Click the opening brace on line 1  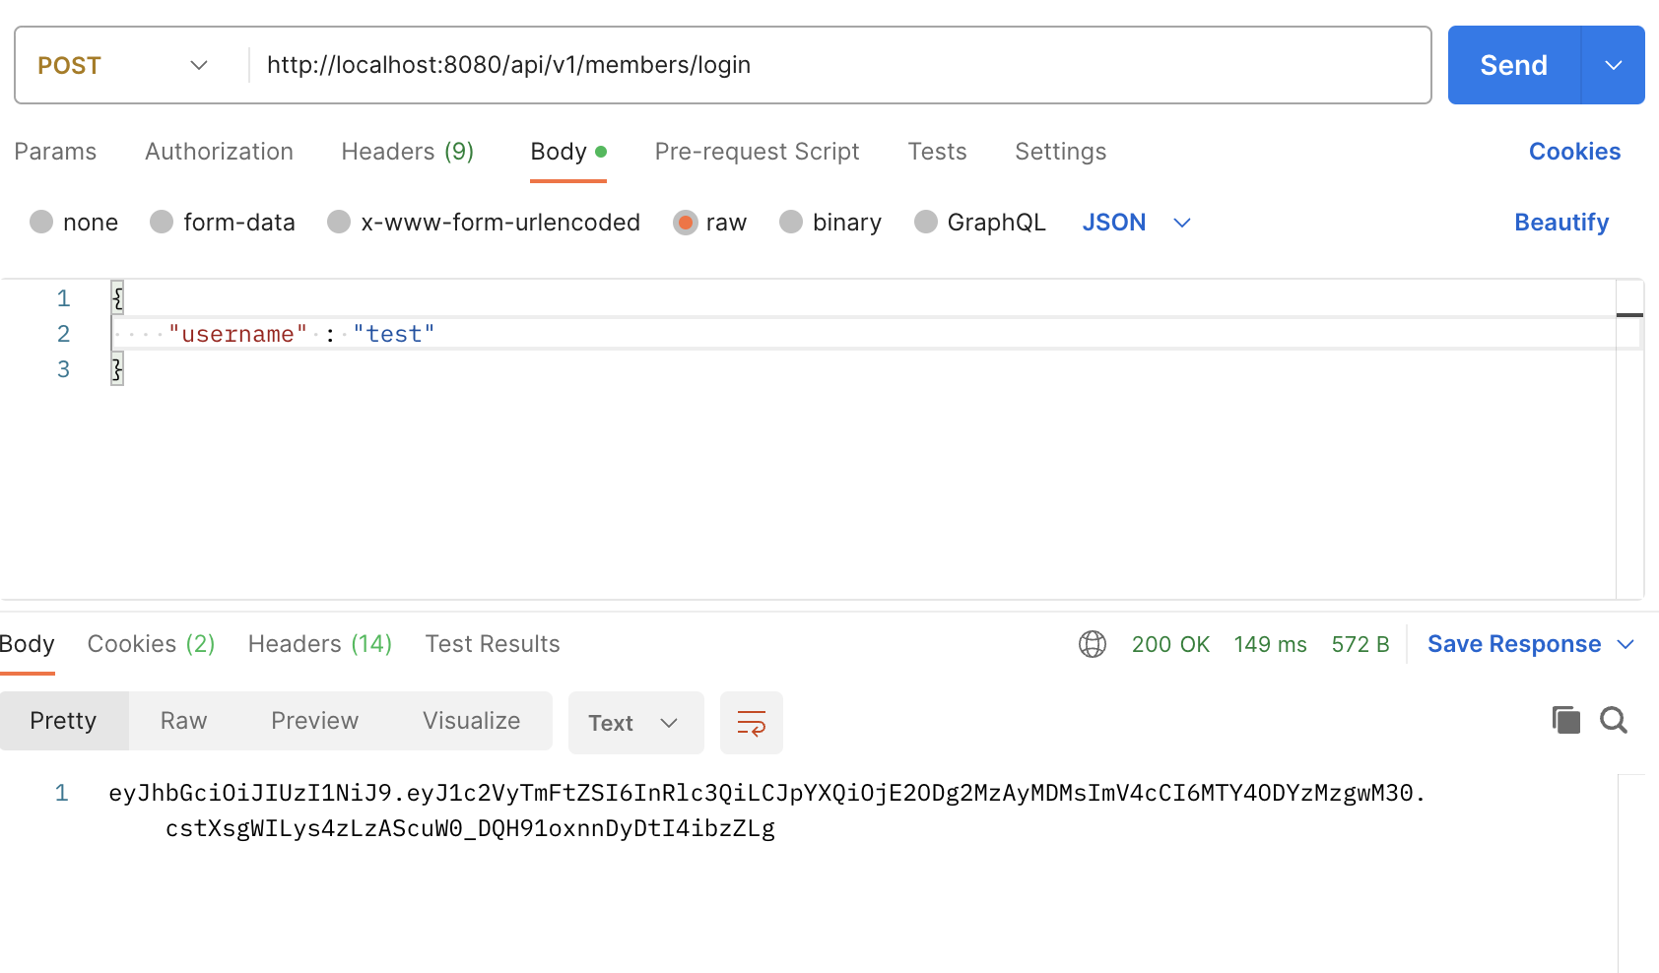(117, 297)
